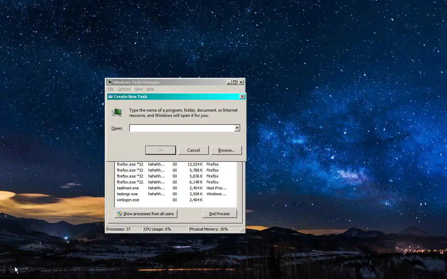Click the greyed-out OK button

click(161, 150)
